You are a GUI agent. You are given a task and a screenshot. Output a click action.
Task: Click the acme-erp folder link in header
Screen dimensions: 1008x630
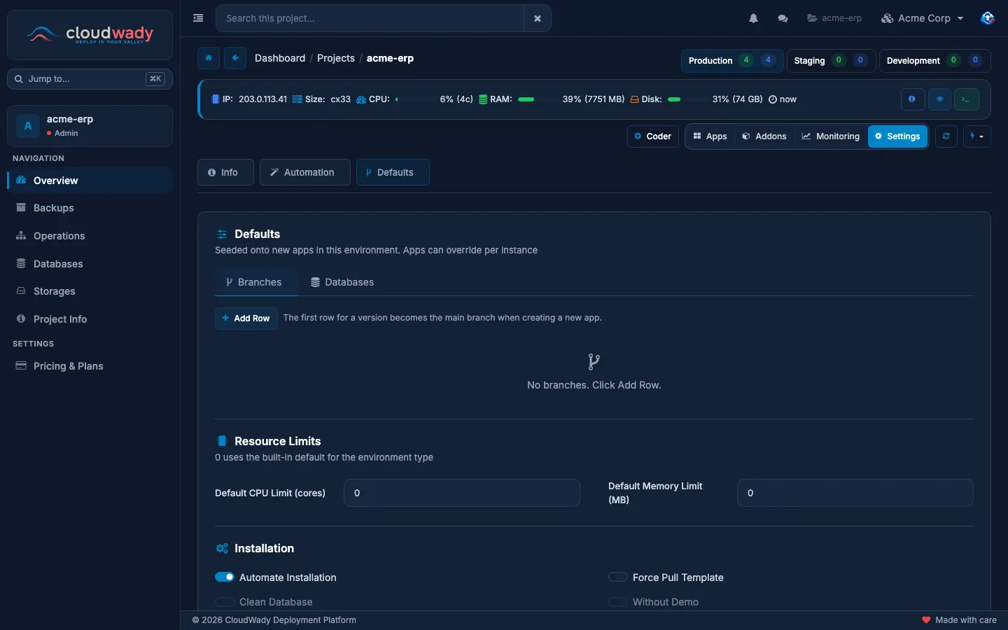pyautogui.click(x=834, y=18)
